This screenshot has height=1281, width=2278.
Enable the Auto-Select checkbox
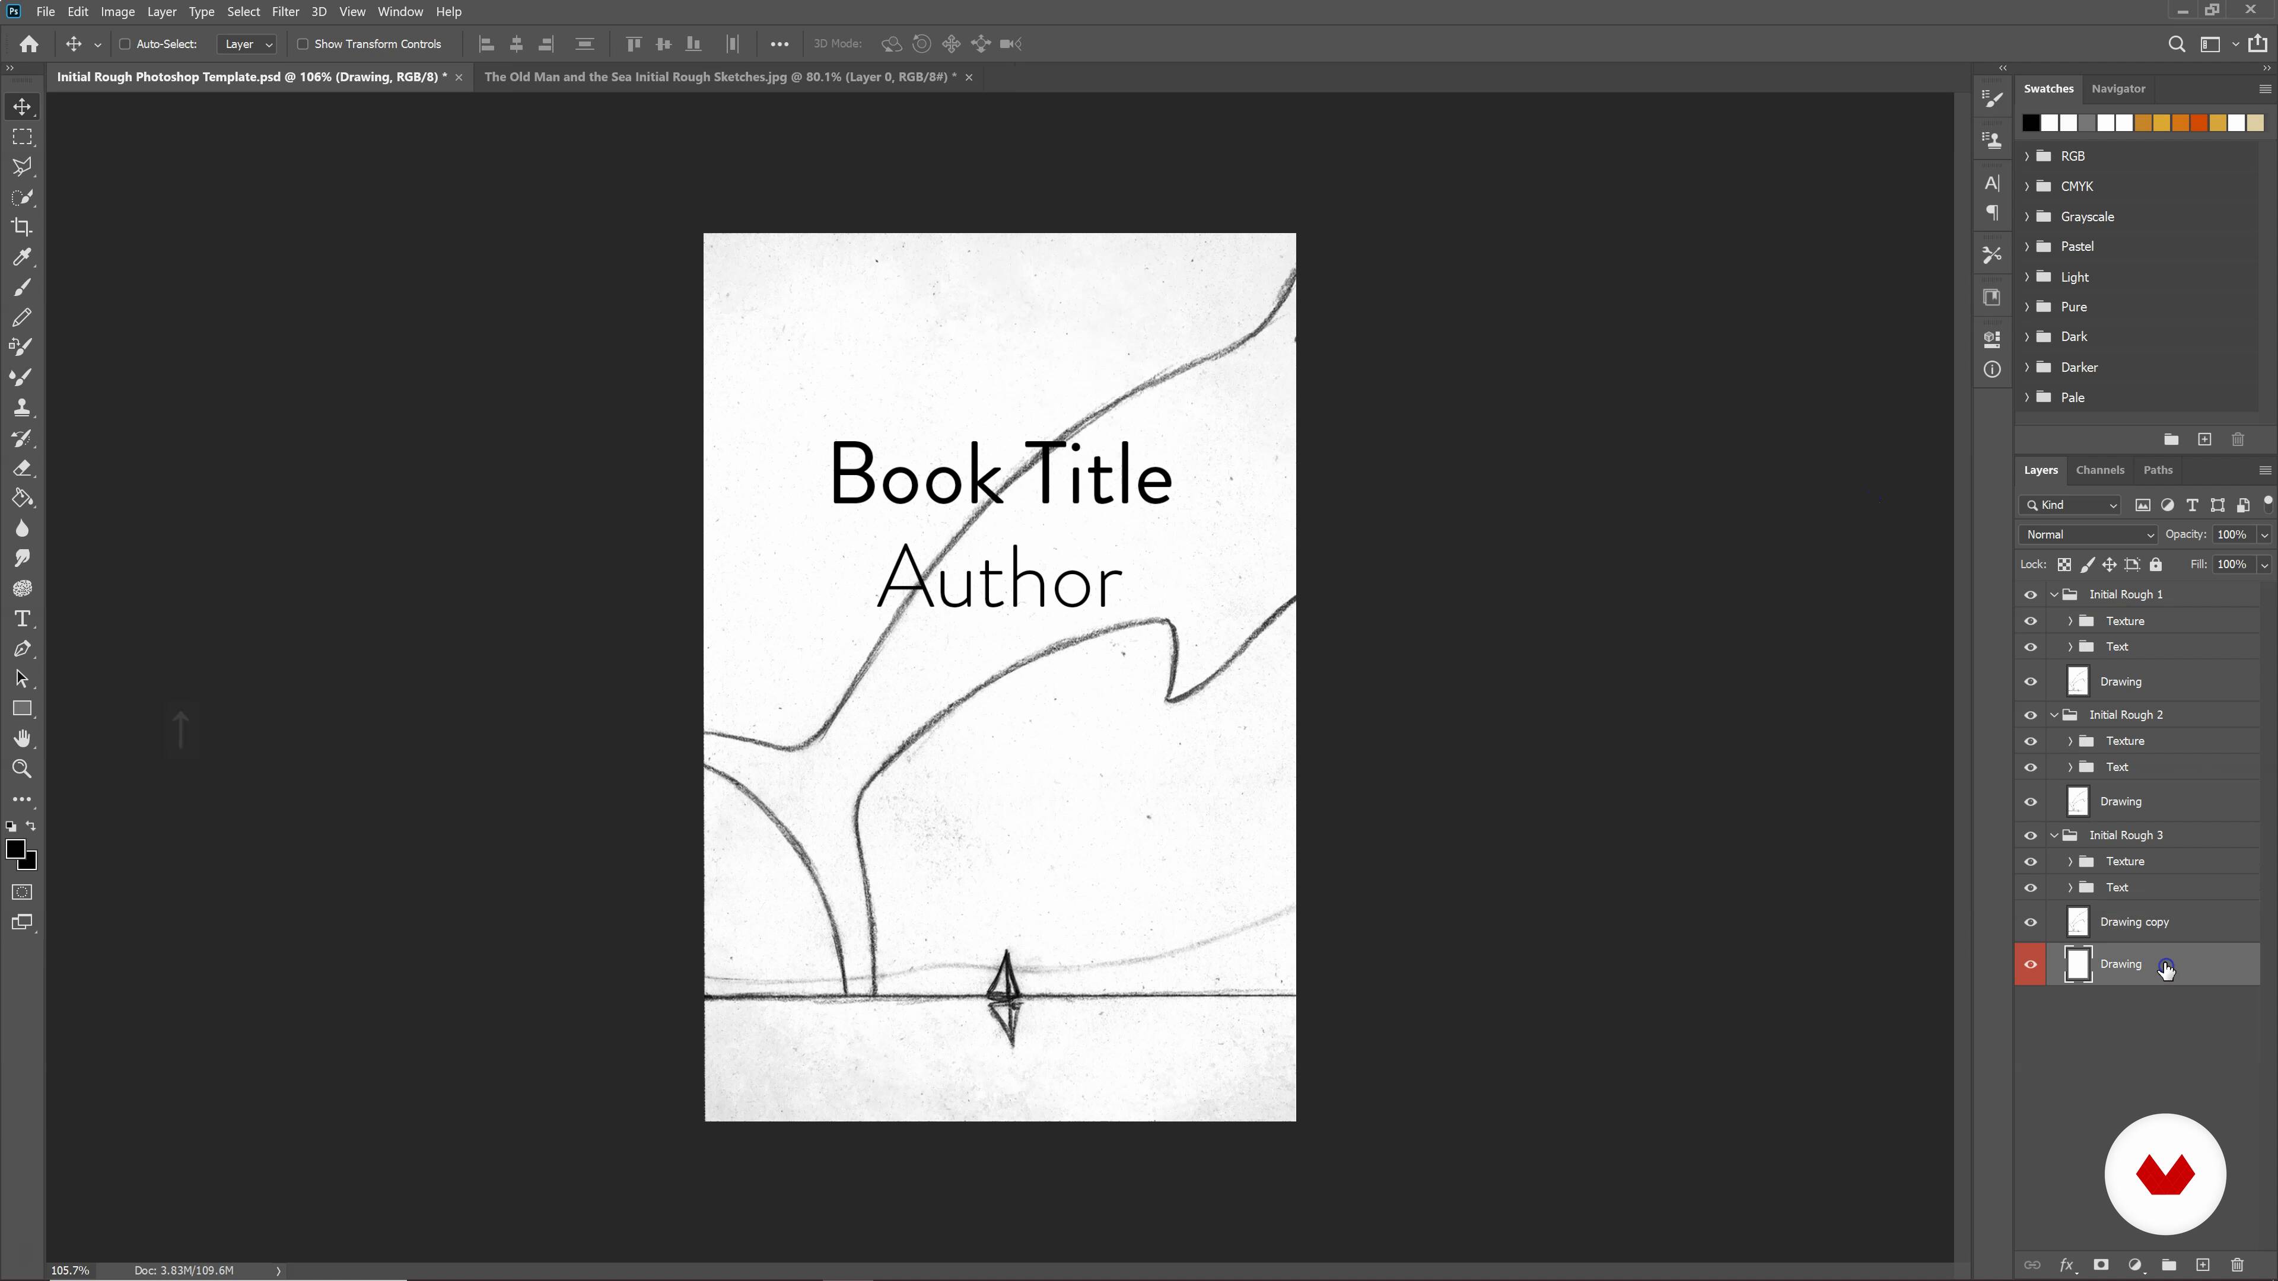125,44
